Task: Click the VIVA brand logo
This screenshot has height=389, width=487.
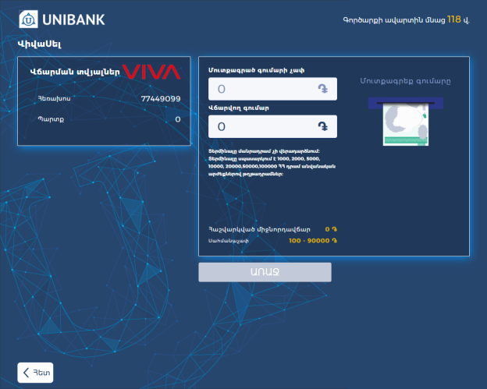Action: click(x=151, y=72)
